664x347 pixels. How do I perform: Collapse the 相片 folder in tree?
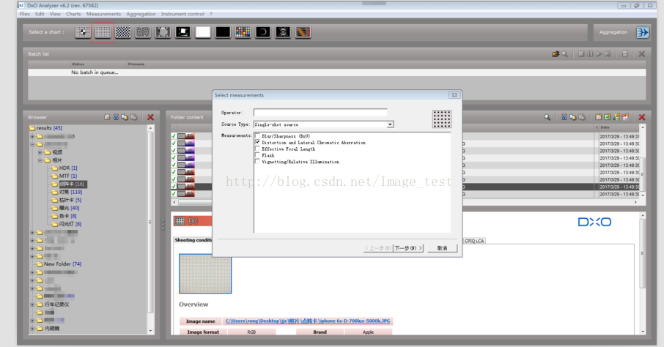click(x=40, y=160)
